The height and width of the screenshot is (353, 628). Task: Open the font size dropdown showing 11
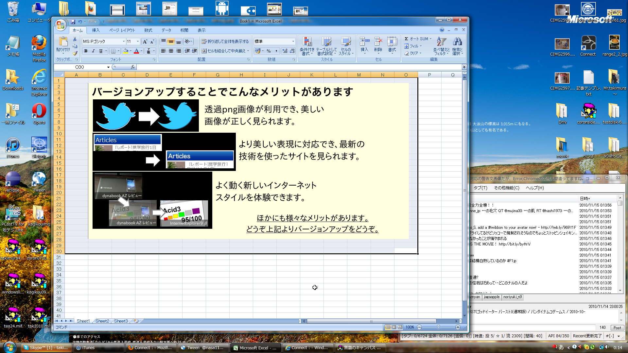[138, 42]
